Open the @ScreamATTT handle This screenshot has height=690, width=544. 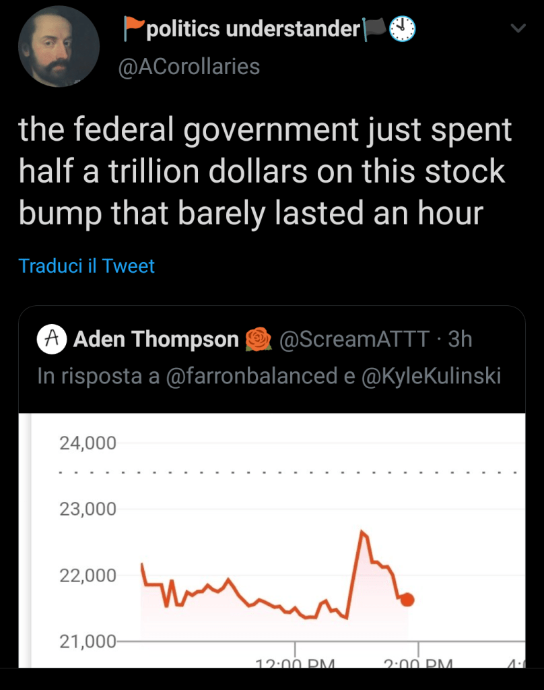click(353, 340)
